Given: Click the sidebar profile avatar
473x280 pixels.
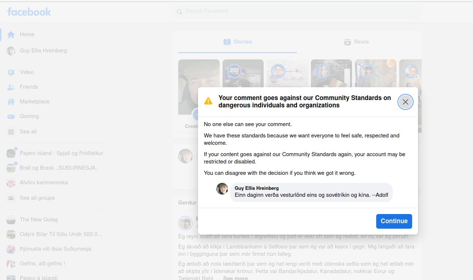Looking at the screenshot, I should point(11,51).
